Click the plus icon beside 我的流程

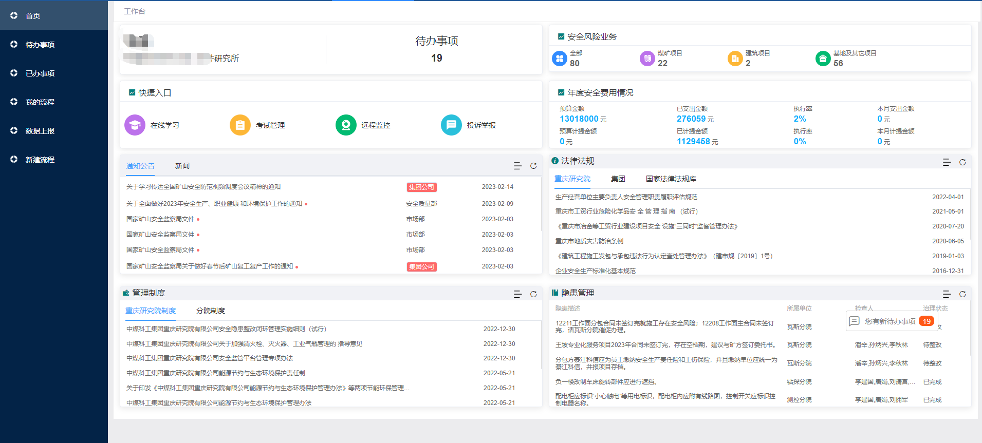[14, 102]
